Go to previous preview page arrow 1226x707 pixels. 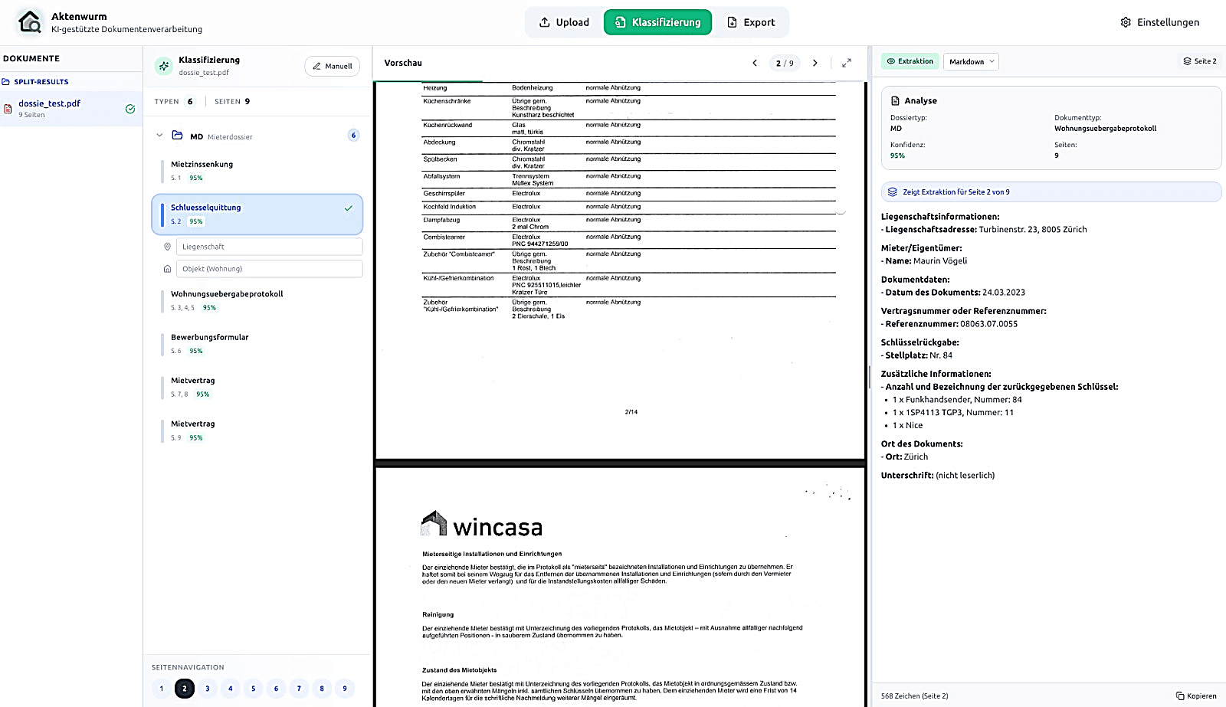coord(755,63)
